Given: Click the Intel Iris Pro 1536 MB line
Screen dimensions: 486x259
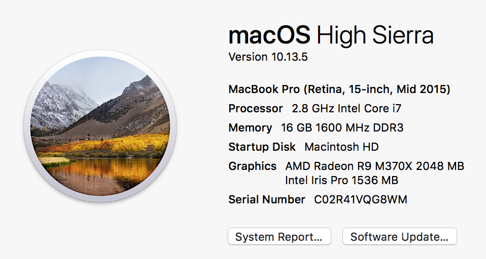Looking at the screenshot, I should coord(341,180).
